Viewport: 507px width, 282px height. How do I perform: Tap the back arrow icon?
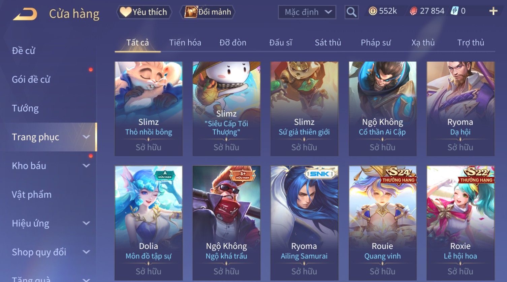(25, 14)
